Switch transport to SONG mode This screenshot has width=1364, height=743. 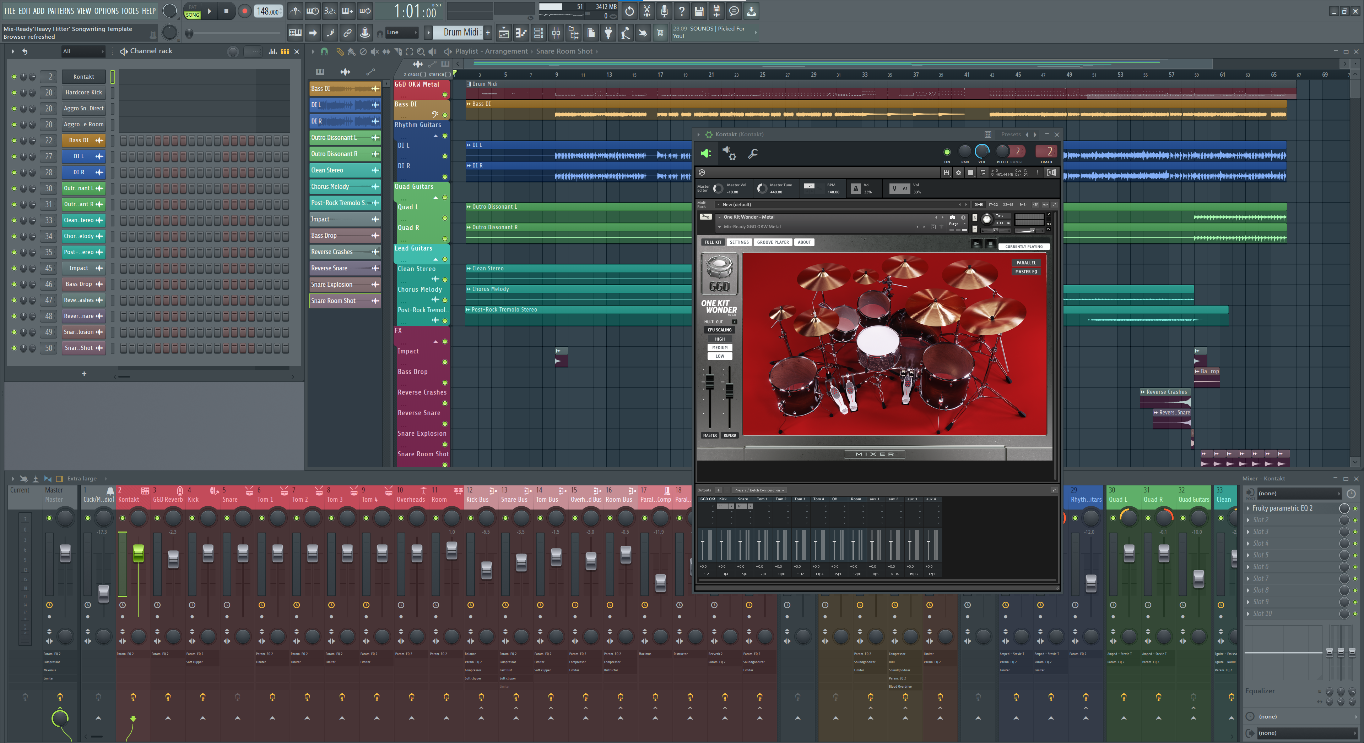(192, 15)
